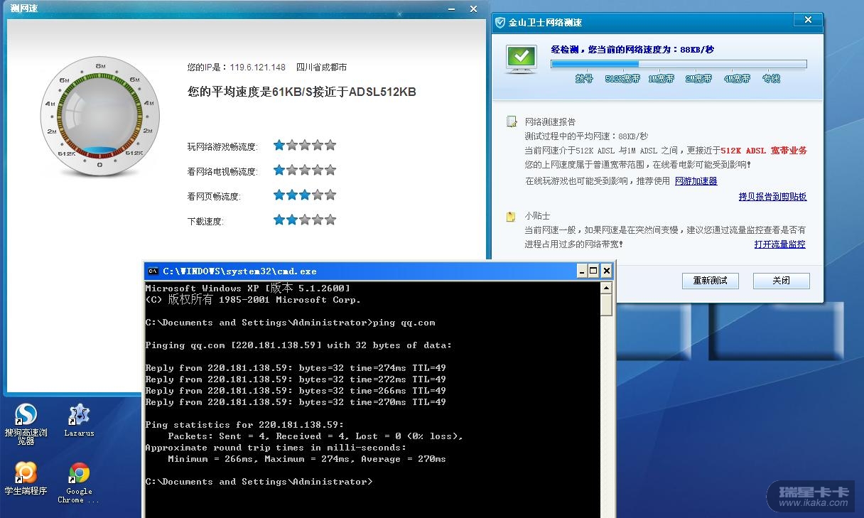
Task: Click the 2M宽带 scale label
Action: point(698,79)
